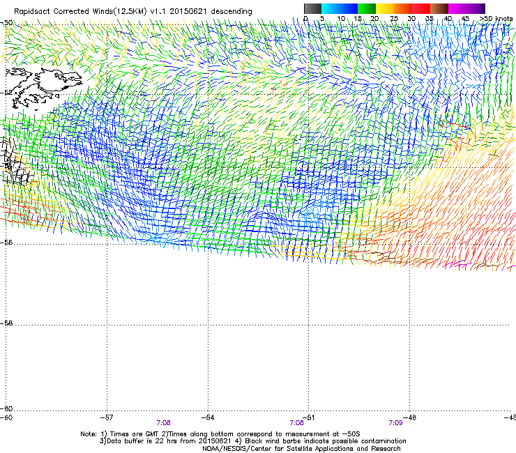Click the red 30-35 knots color swatch
The width and height of the screenshot is (516, 453).
[x=421, y=8]
